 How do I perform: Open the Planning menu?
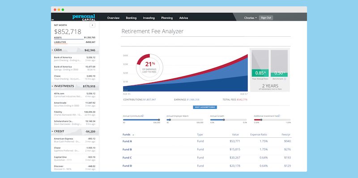click(x=167, y=18)
